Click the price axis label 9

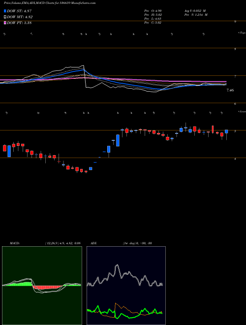coord(235,21)
